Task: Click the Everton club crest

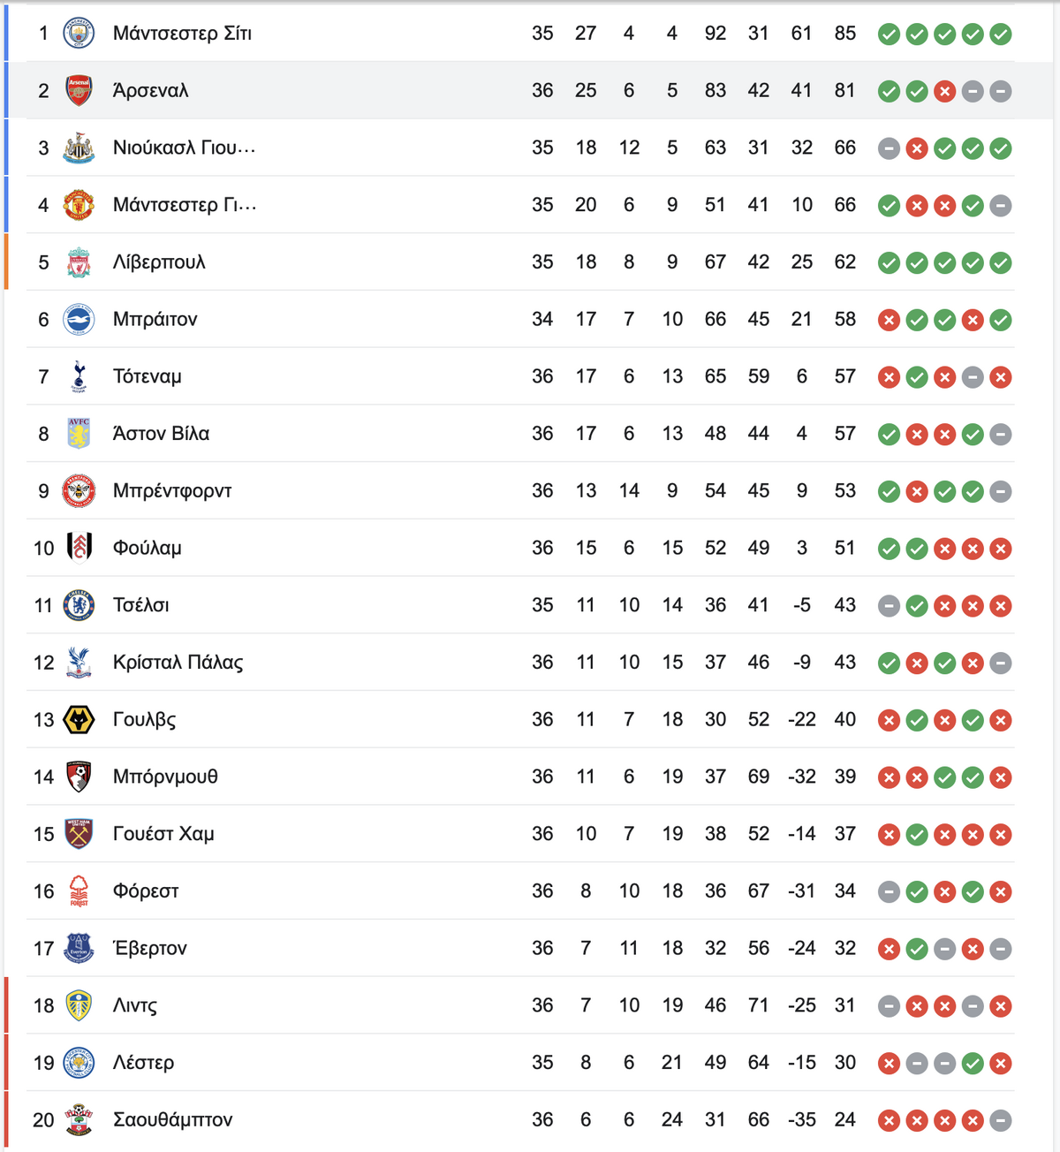Action: [79, 949]
